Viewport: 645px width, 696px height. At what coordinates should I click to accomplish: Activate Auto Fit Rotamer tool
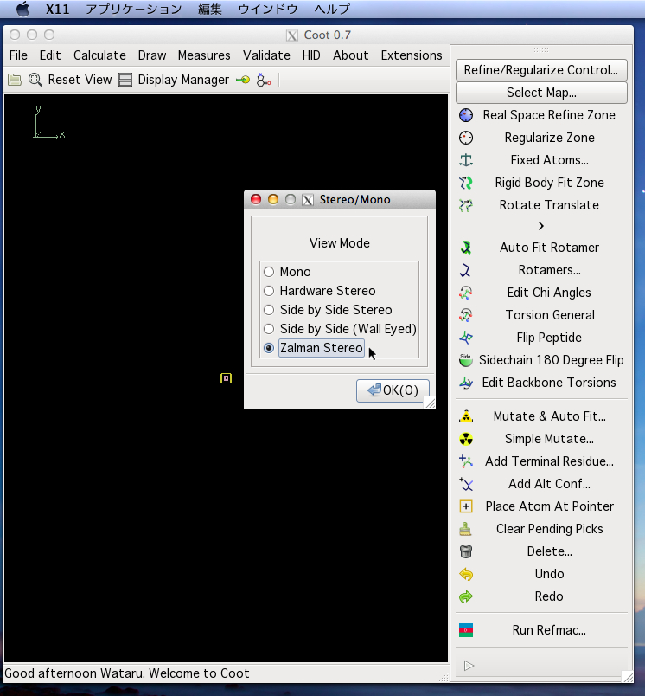pos(541,248)
